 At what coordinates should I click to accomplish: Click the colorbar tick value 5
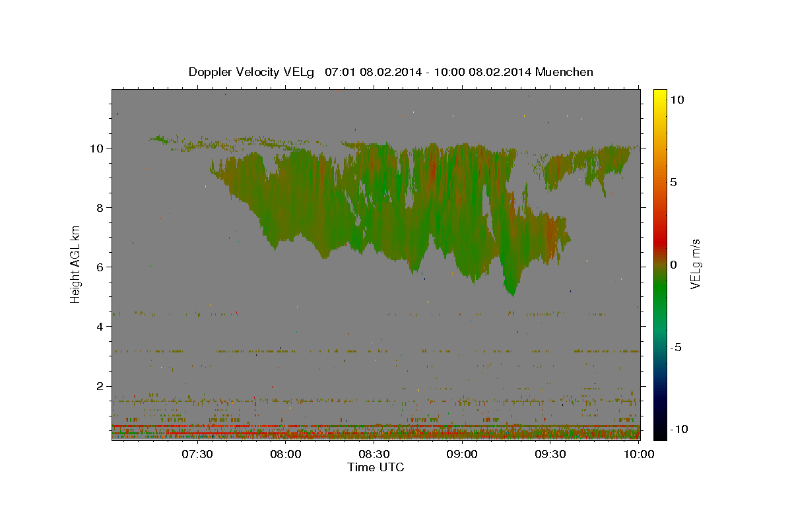(674, 181)
